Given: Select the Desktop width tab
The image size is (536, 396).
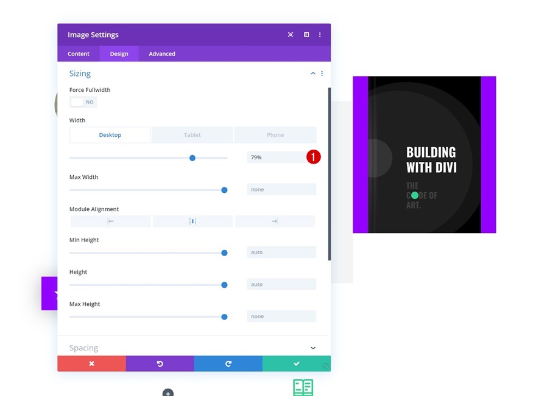Looking at the screenshot, I should click(x=110, y=135).
